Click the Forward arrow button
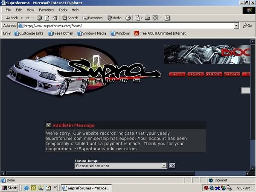The image size is (256, 192). click(x=27, y=18)
